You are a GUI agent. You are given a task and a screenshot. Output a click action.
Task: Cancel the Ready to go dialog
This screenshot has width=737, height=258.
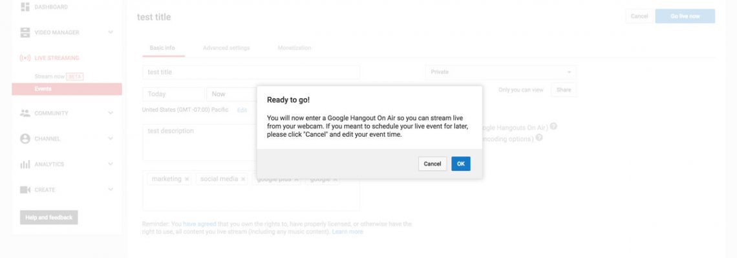(432, 164)
